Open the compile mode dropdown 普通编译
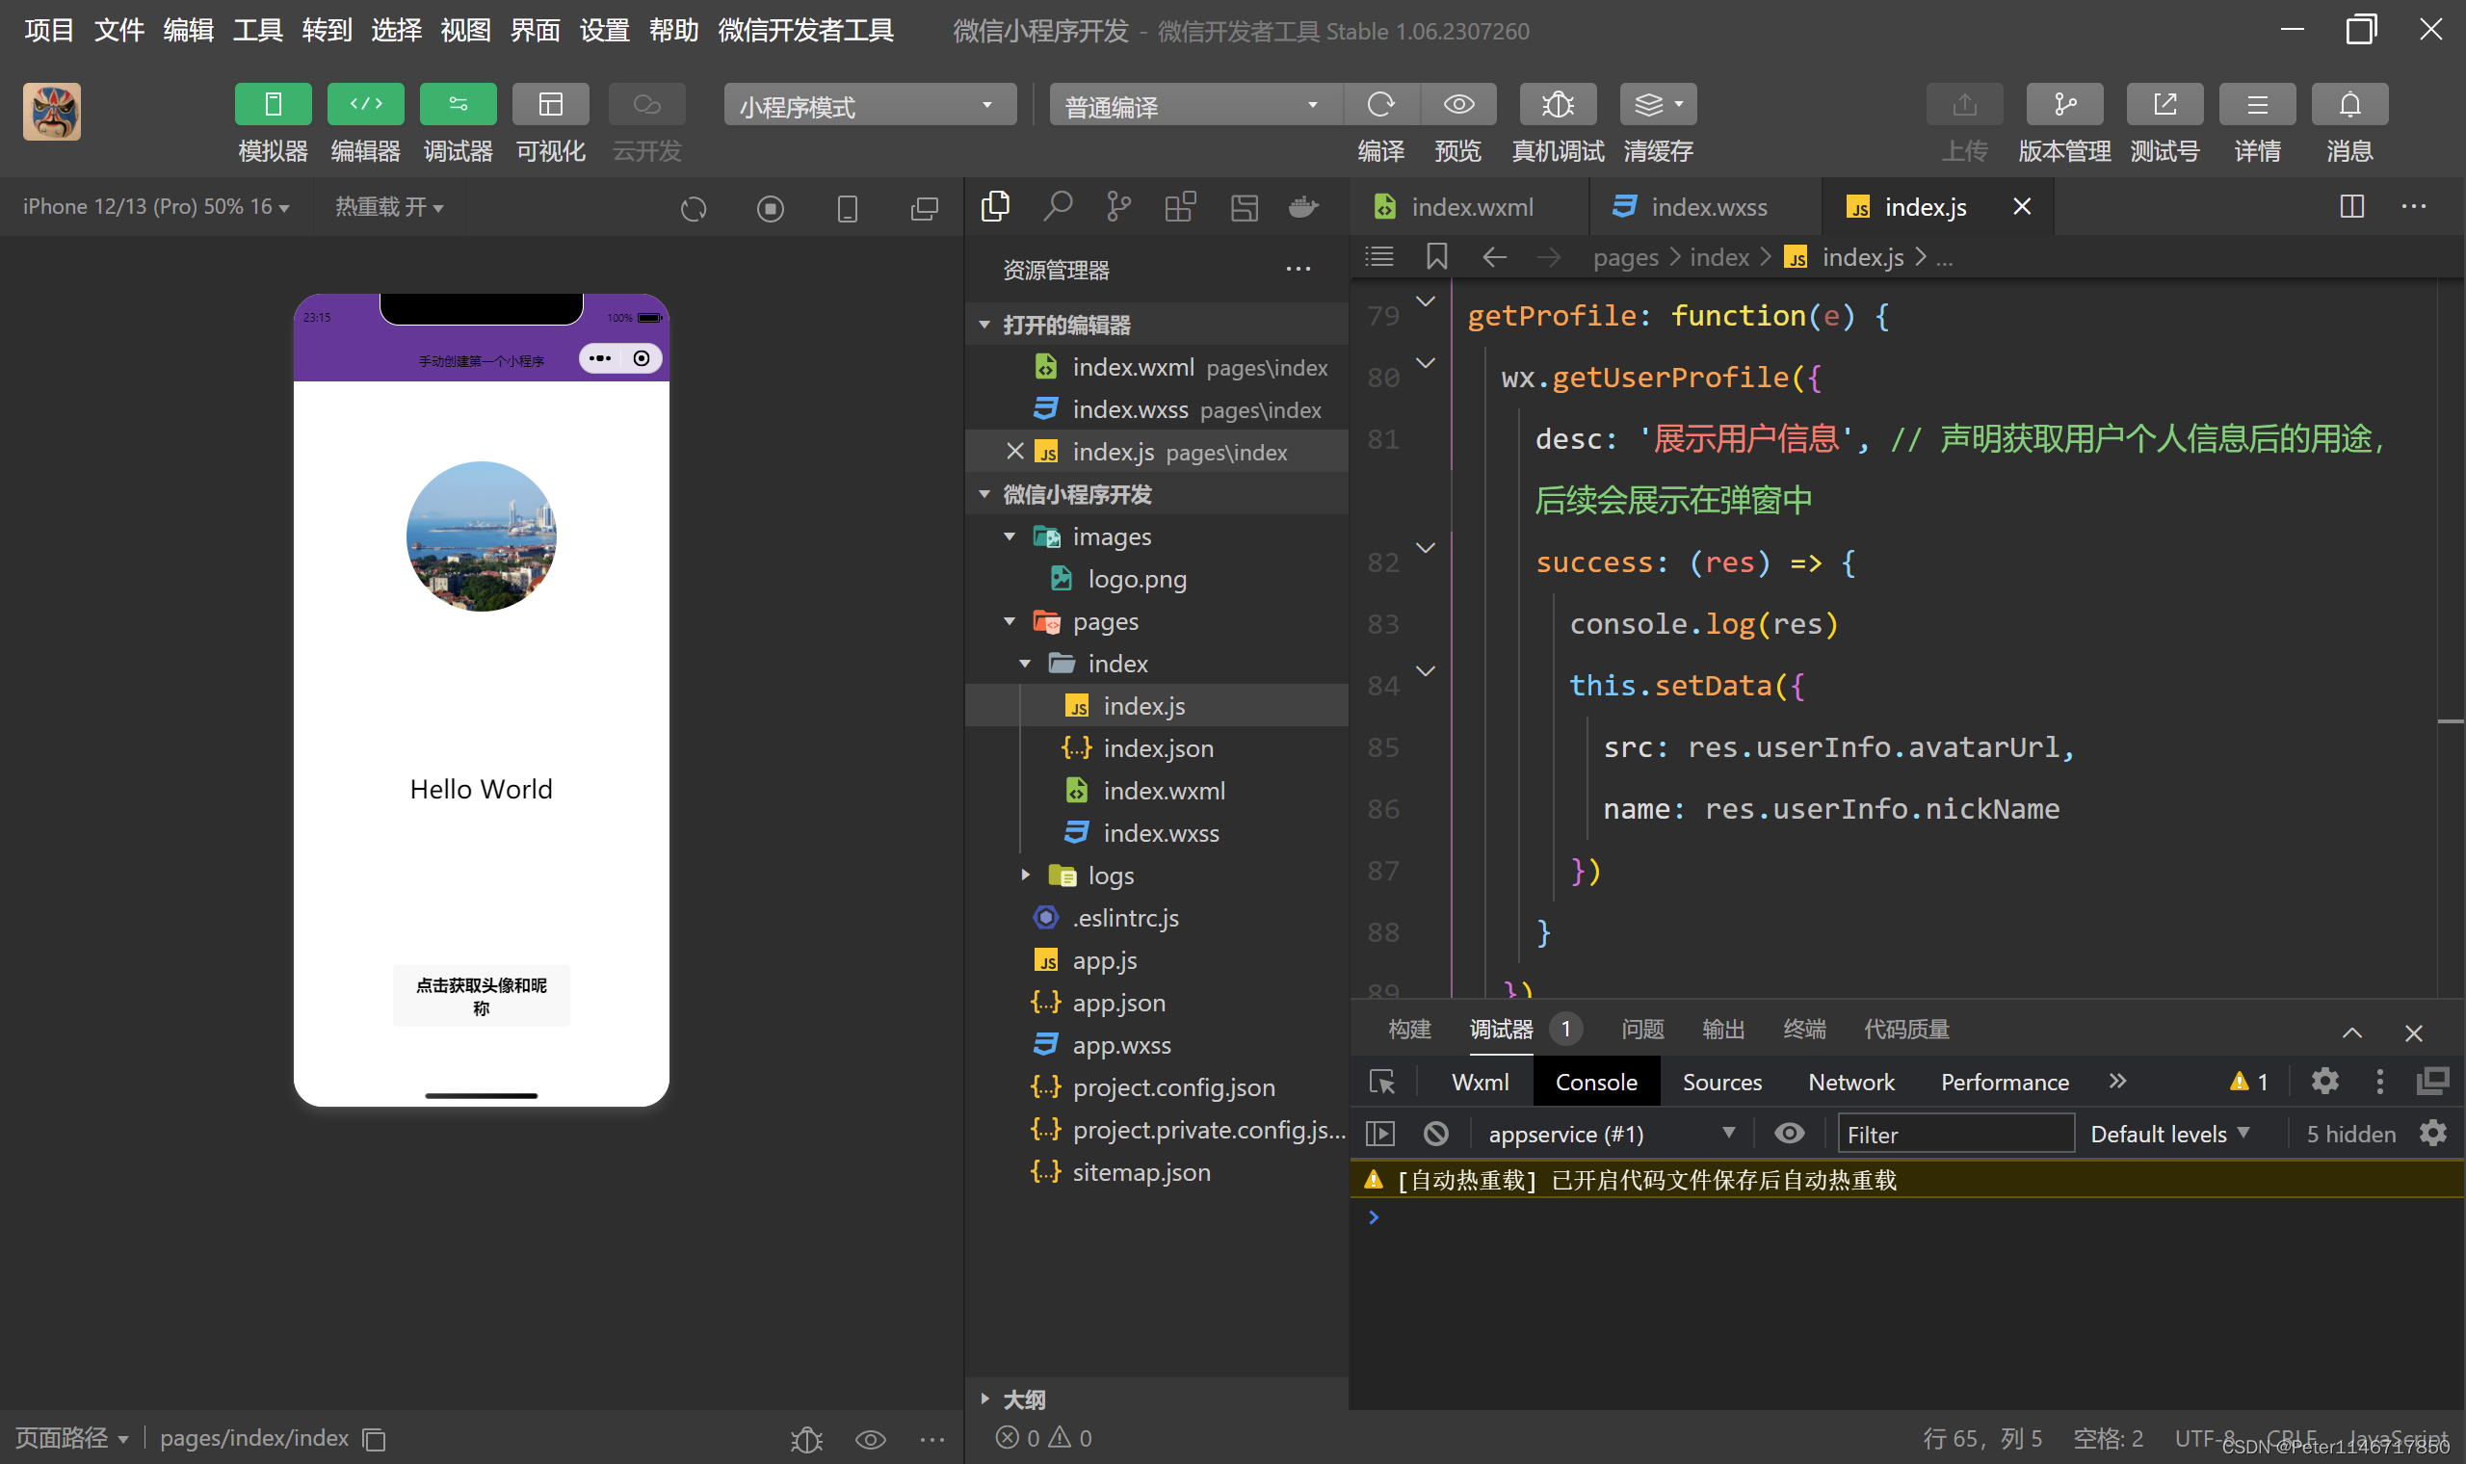Image resolution: width=2466 pixels, height=1464 pixels. [x=1192, y=106]
